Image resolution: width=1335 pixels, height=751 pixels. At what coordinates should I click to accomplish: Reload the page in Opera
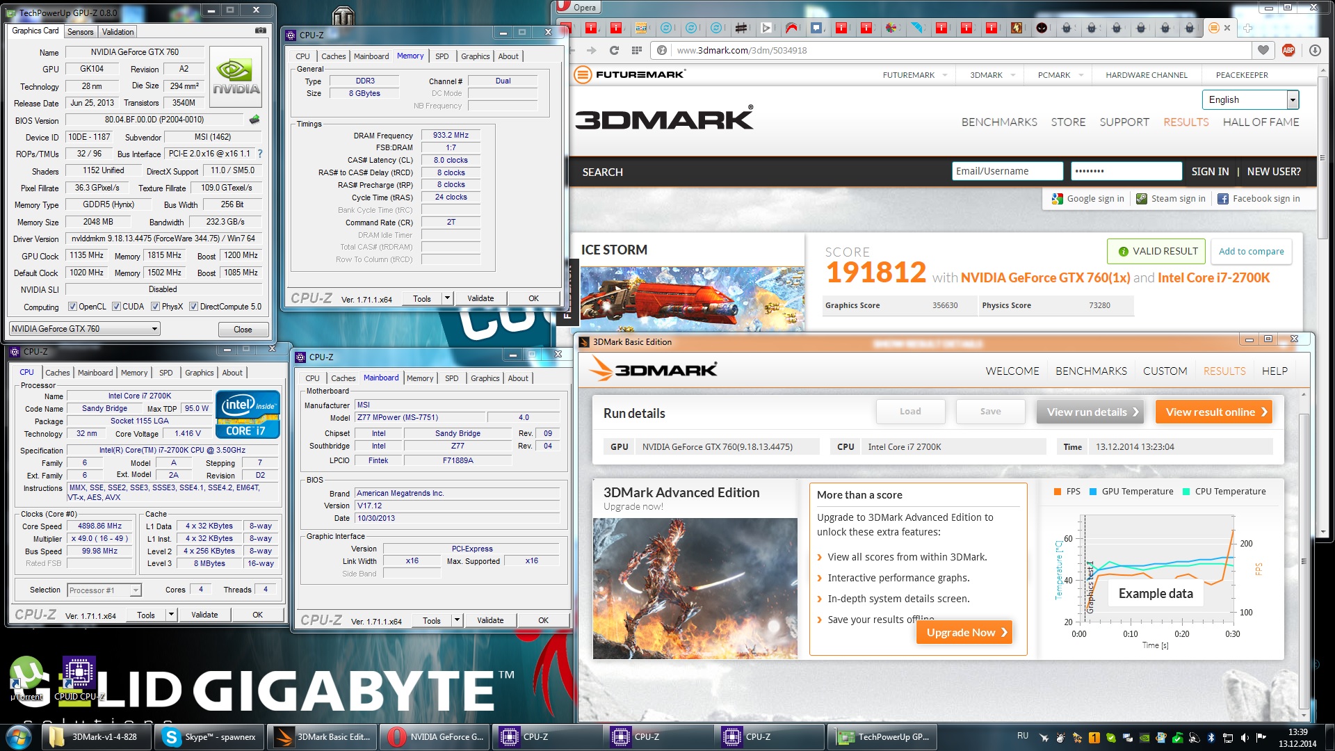(614, 50)
